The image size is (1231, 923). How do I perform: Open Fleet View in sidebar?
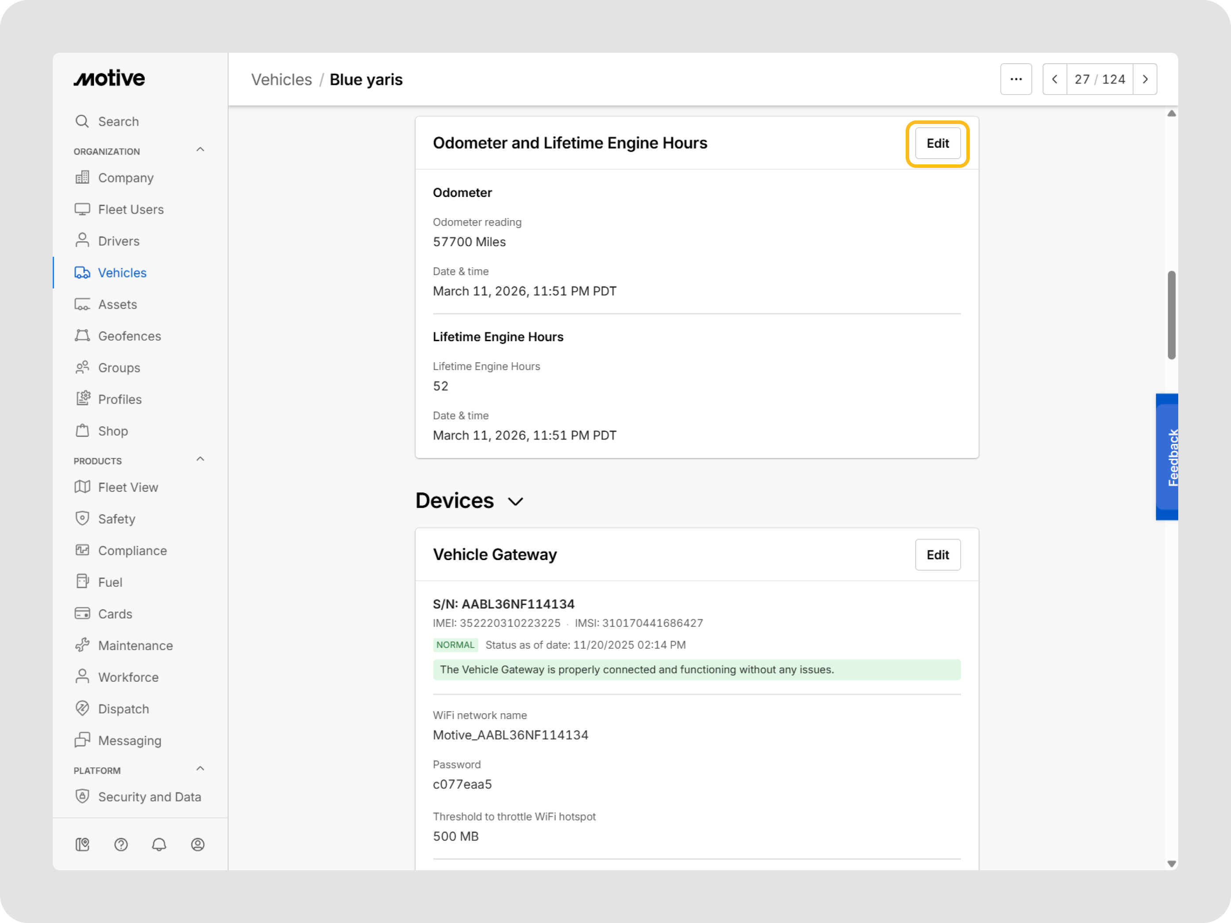(x=128, y=487)
